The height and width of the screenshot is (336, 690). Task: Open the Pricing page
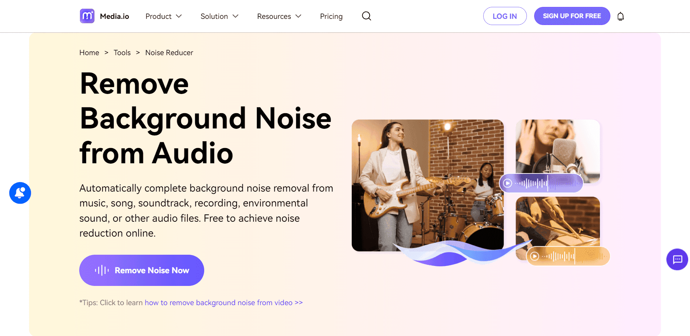pos(331,16)
